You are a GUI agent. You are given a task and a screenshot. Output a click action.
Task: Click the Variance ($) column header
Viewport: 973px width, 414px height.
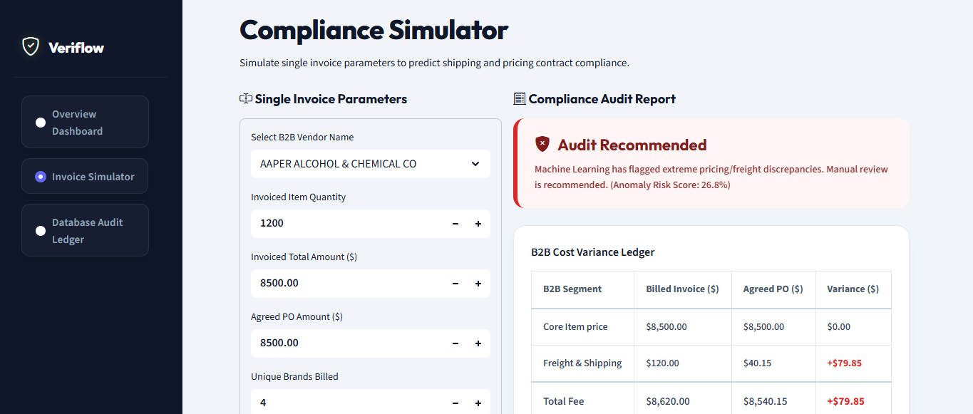(853, 289)
